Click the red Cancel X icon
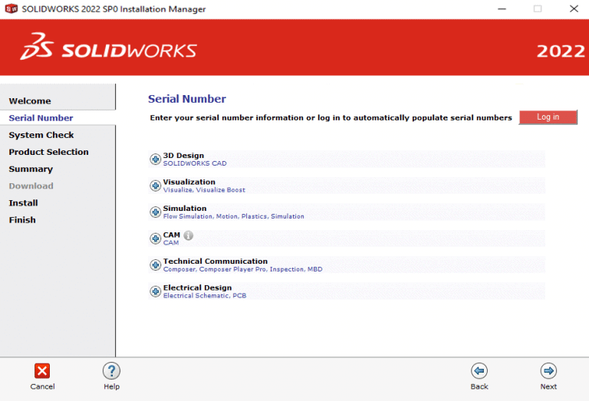The height and width of the screenshot is (401, 589). [x=42, y=371]
